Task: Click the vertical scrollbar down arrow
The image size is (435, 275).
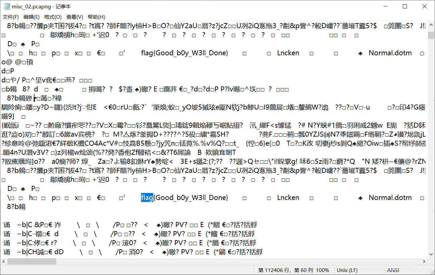Action: (431, 255)
